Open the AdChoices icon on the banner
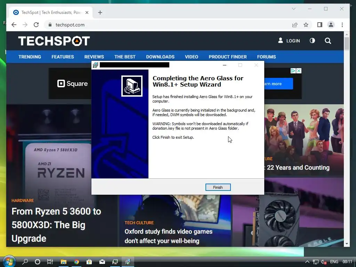356x267 pixels. (293, 71)
